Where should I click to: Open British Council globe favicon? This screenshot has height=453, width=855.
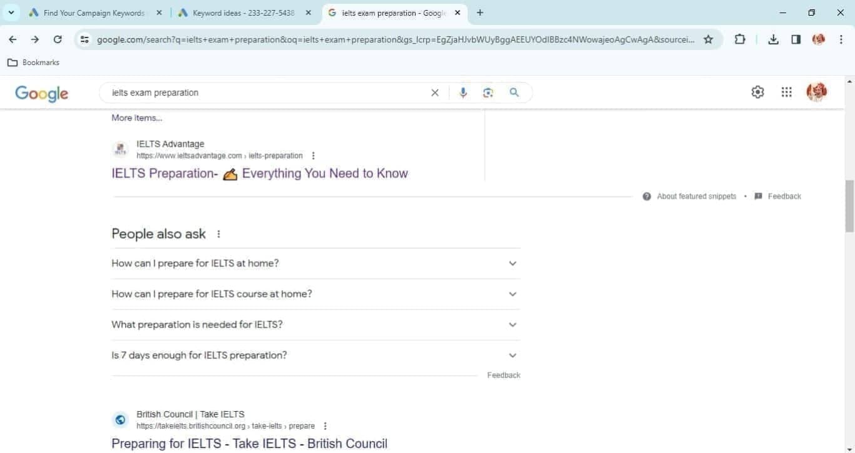[x=120, y=420]
